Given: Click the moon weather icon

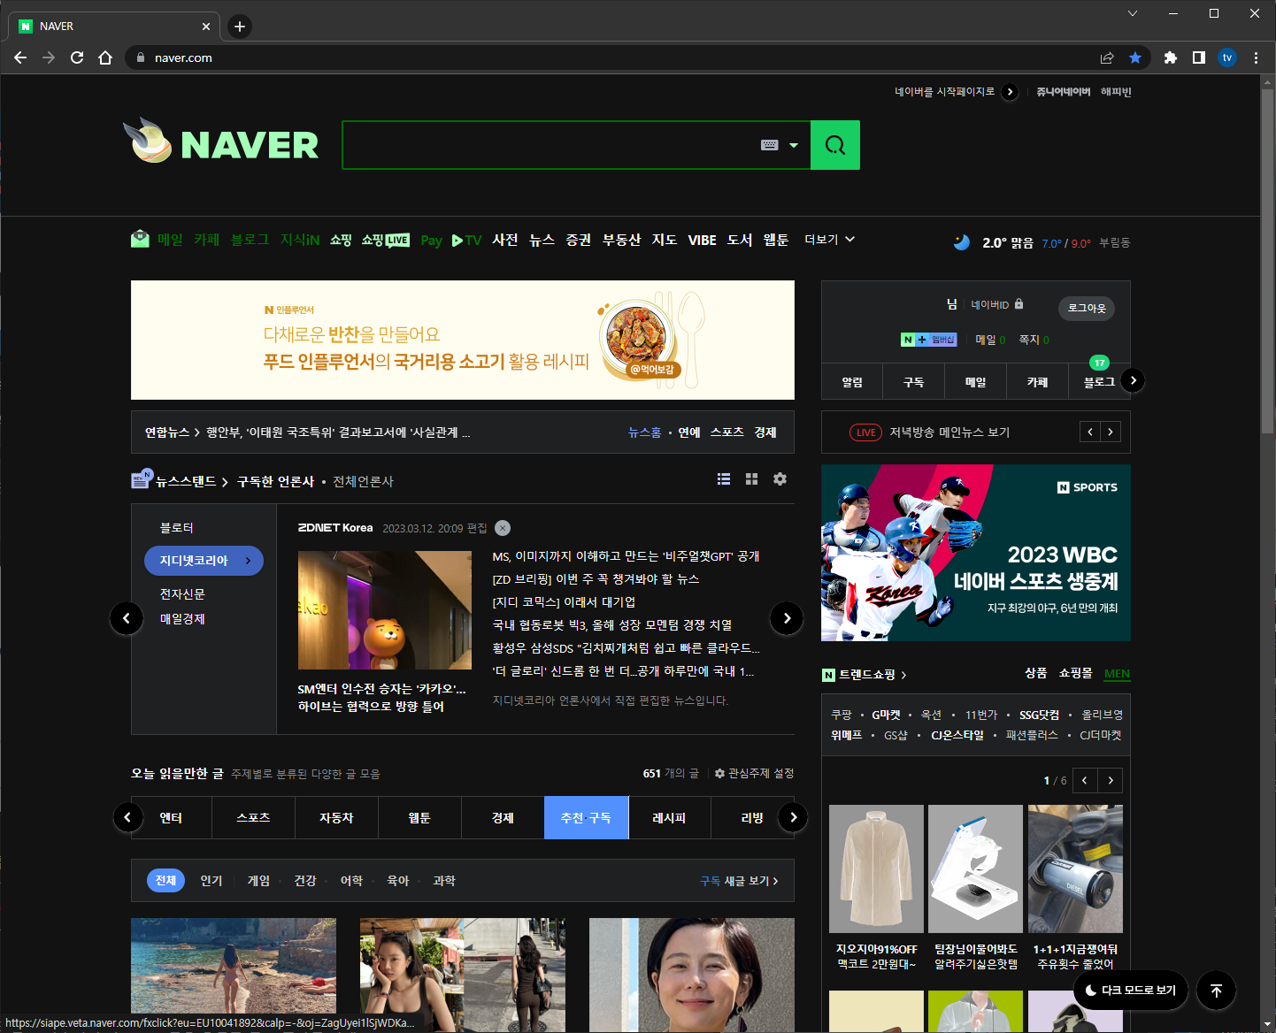Looking at the screenshot, I should pos(962,242).
